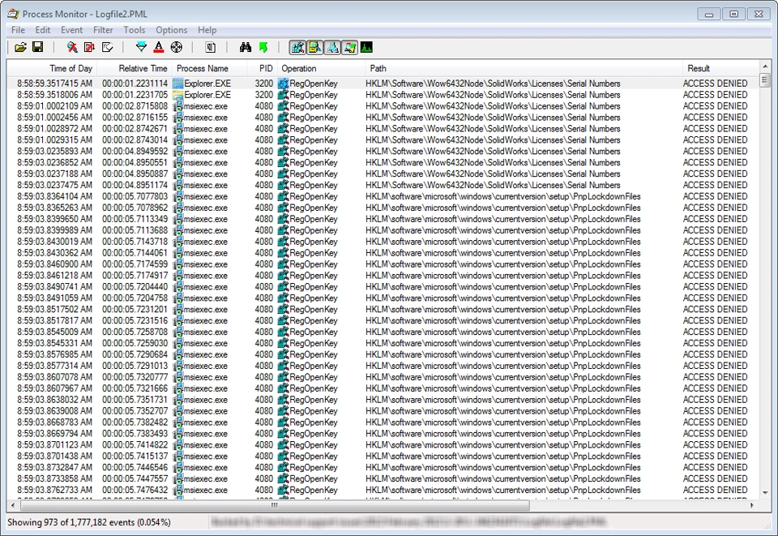
Task: Select the event at 8:59:03.8607078 AM
Action: (x=383, y=377)
